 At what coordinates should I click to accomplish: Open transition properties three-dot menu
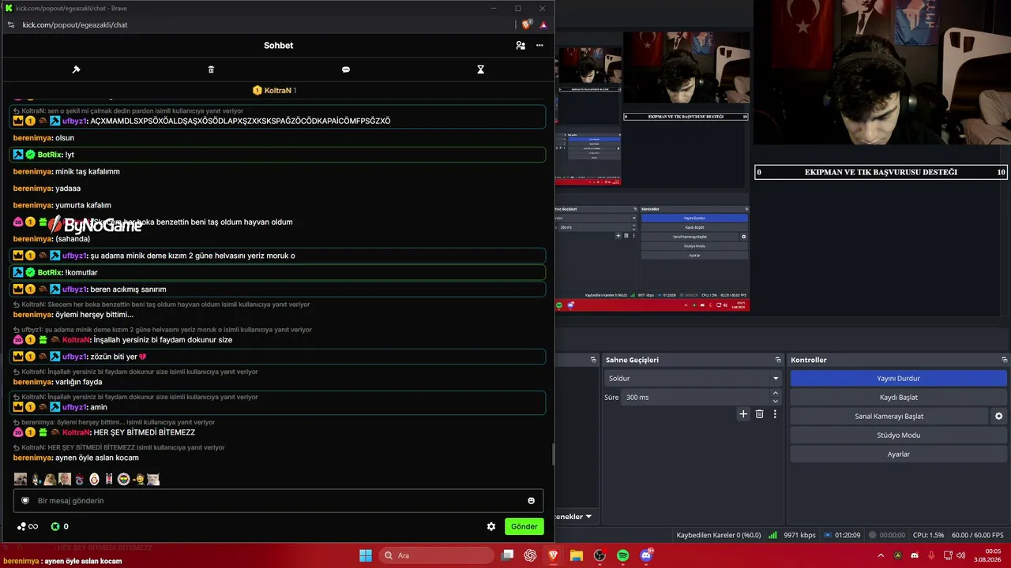(x=775, y=414)
